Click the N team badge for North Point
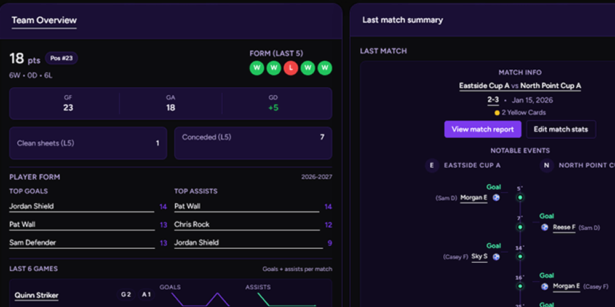The height and width of the screenshot is (307, 615). (x=546, y=165)
